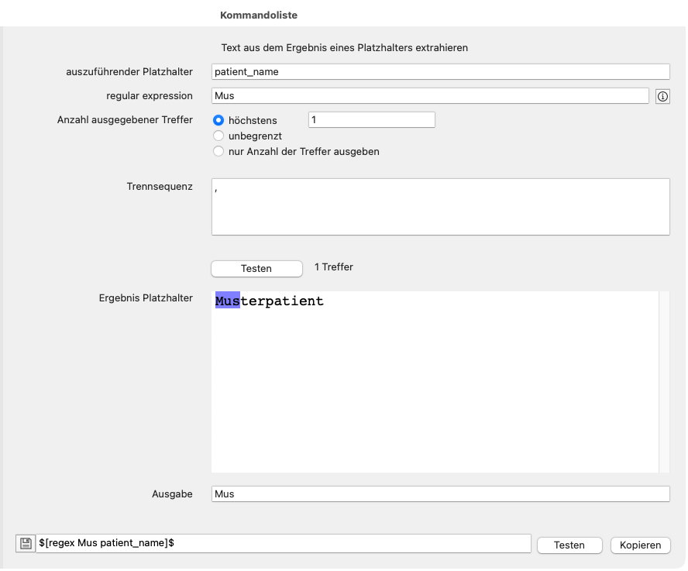
Task: Choose nur Anzahl der Treffer ausgeben
Action: pyautogui.click(x=218, y=151)
